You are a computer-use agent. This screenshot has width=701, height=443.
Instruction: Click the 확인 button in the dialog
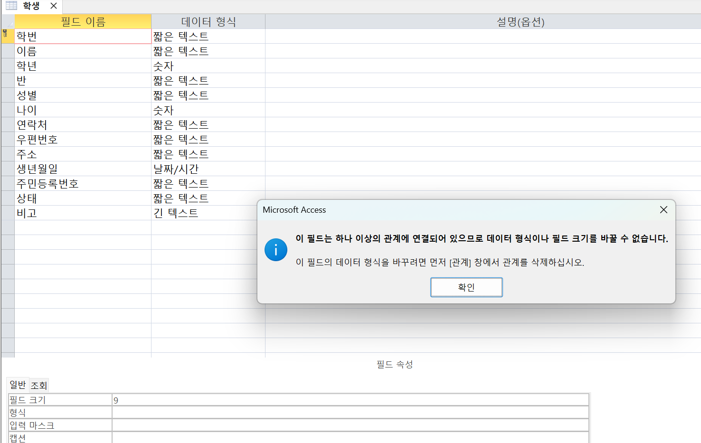click(466, 287)
